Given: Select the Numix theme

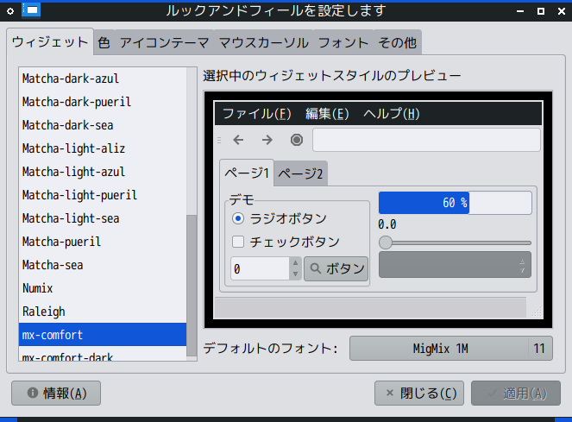Looking at the screenshot, I should pyautogui.click(x=103, y=288).
